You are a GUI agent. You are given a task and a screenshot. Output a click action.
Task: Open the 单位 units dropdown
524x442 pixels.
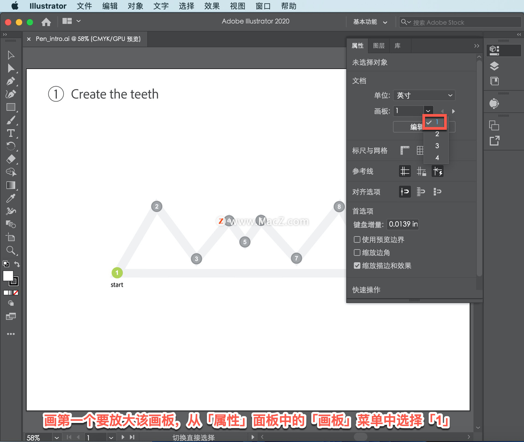pyautogui.click(x=424, y=95)
